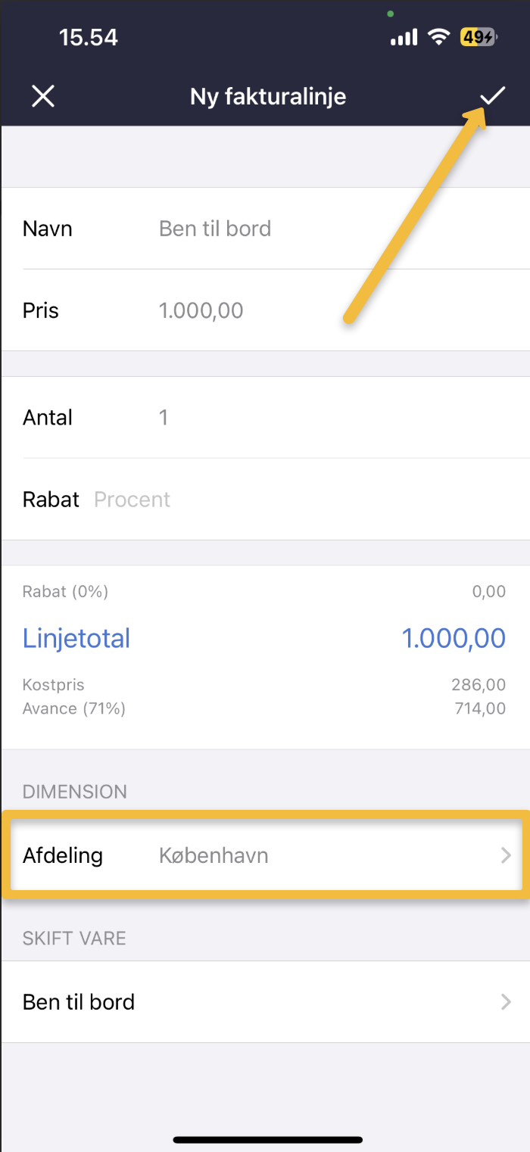Tap the Linjetotal label
The width and height of the screenshot is (530, 1152).
point(76,638)
